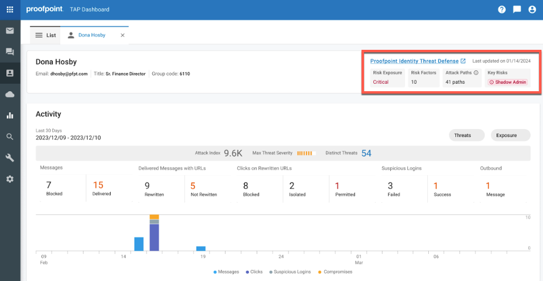Open the chat bubbles sidebar icon

(10, 52)
